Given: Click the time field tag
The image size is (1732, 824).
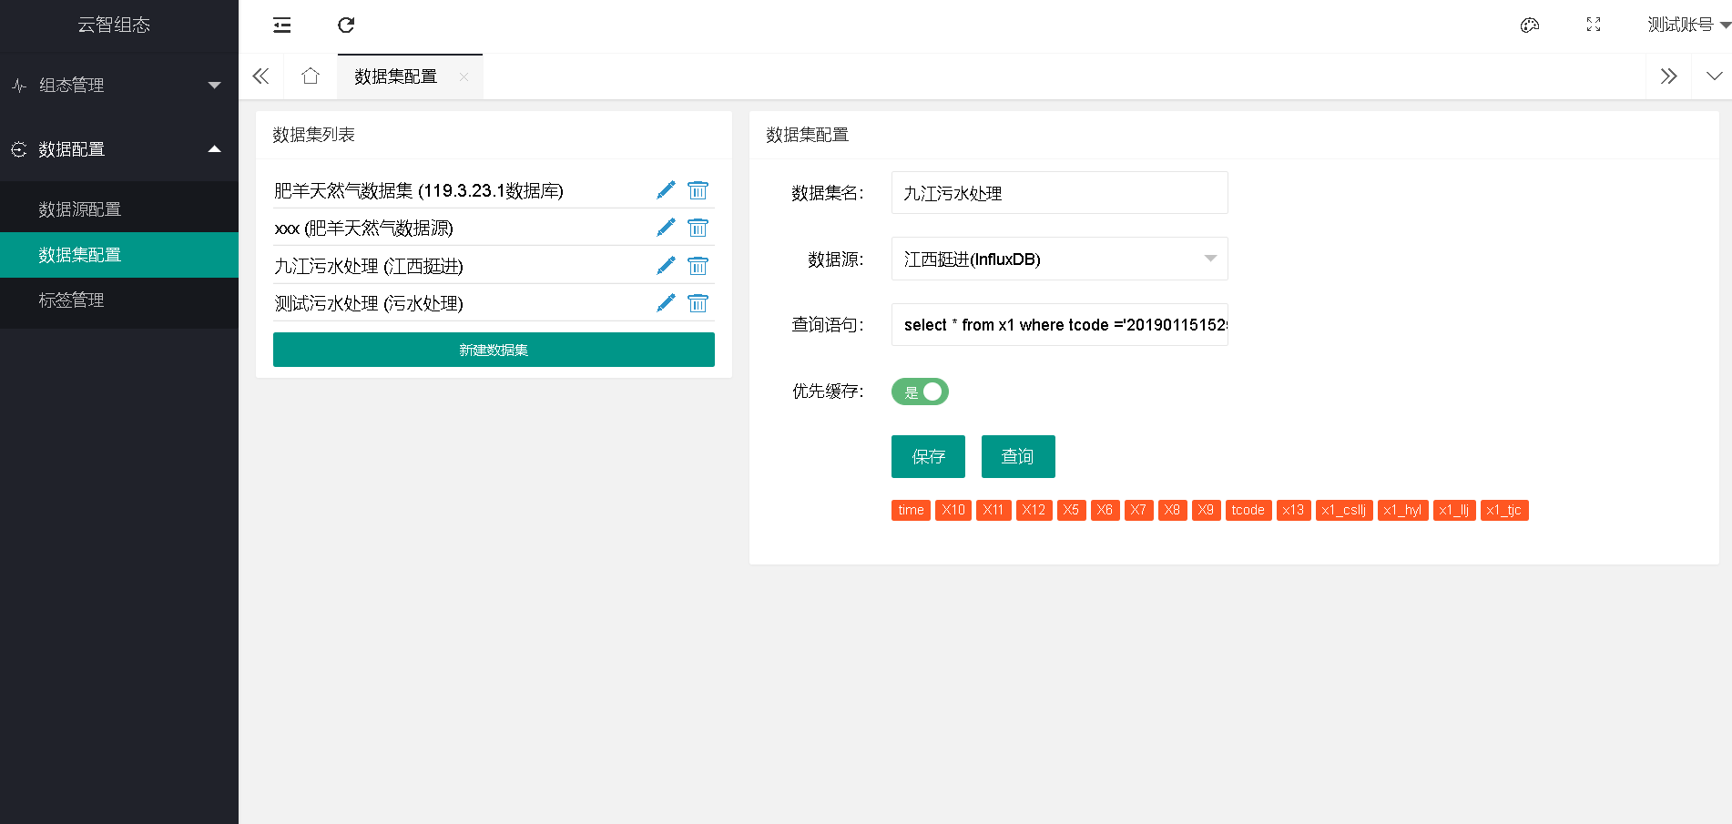Looking at the screenshot, I should pyautogui.click(x=911, y=510).
